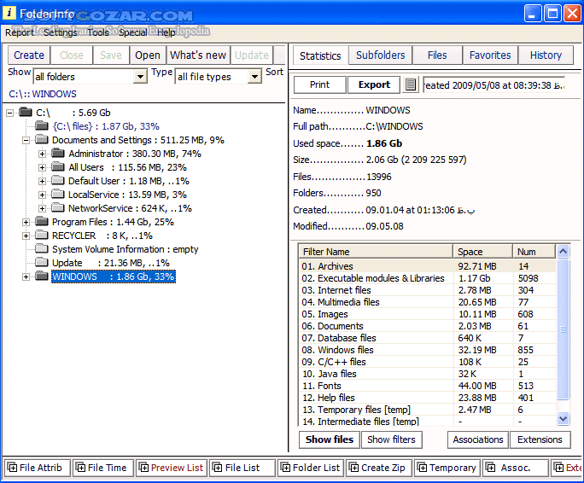Click the C:\ drive folder icon
584x483 pixels.
(x=26, y=113)
